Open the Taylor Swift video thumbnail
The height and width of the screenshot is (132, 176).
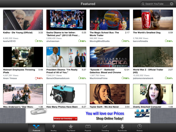click(x=110, y=94)
